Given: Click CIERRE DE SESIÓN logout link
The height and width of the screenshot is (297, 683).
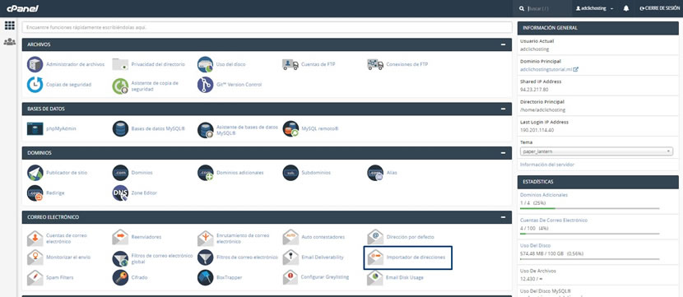Looking at the screenshot, I should coord(659,8).
